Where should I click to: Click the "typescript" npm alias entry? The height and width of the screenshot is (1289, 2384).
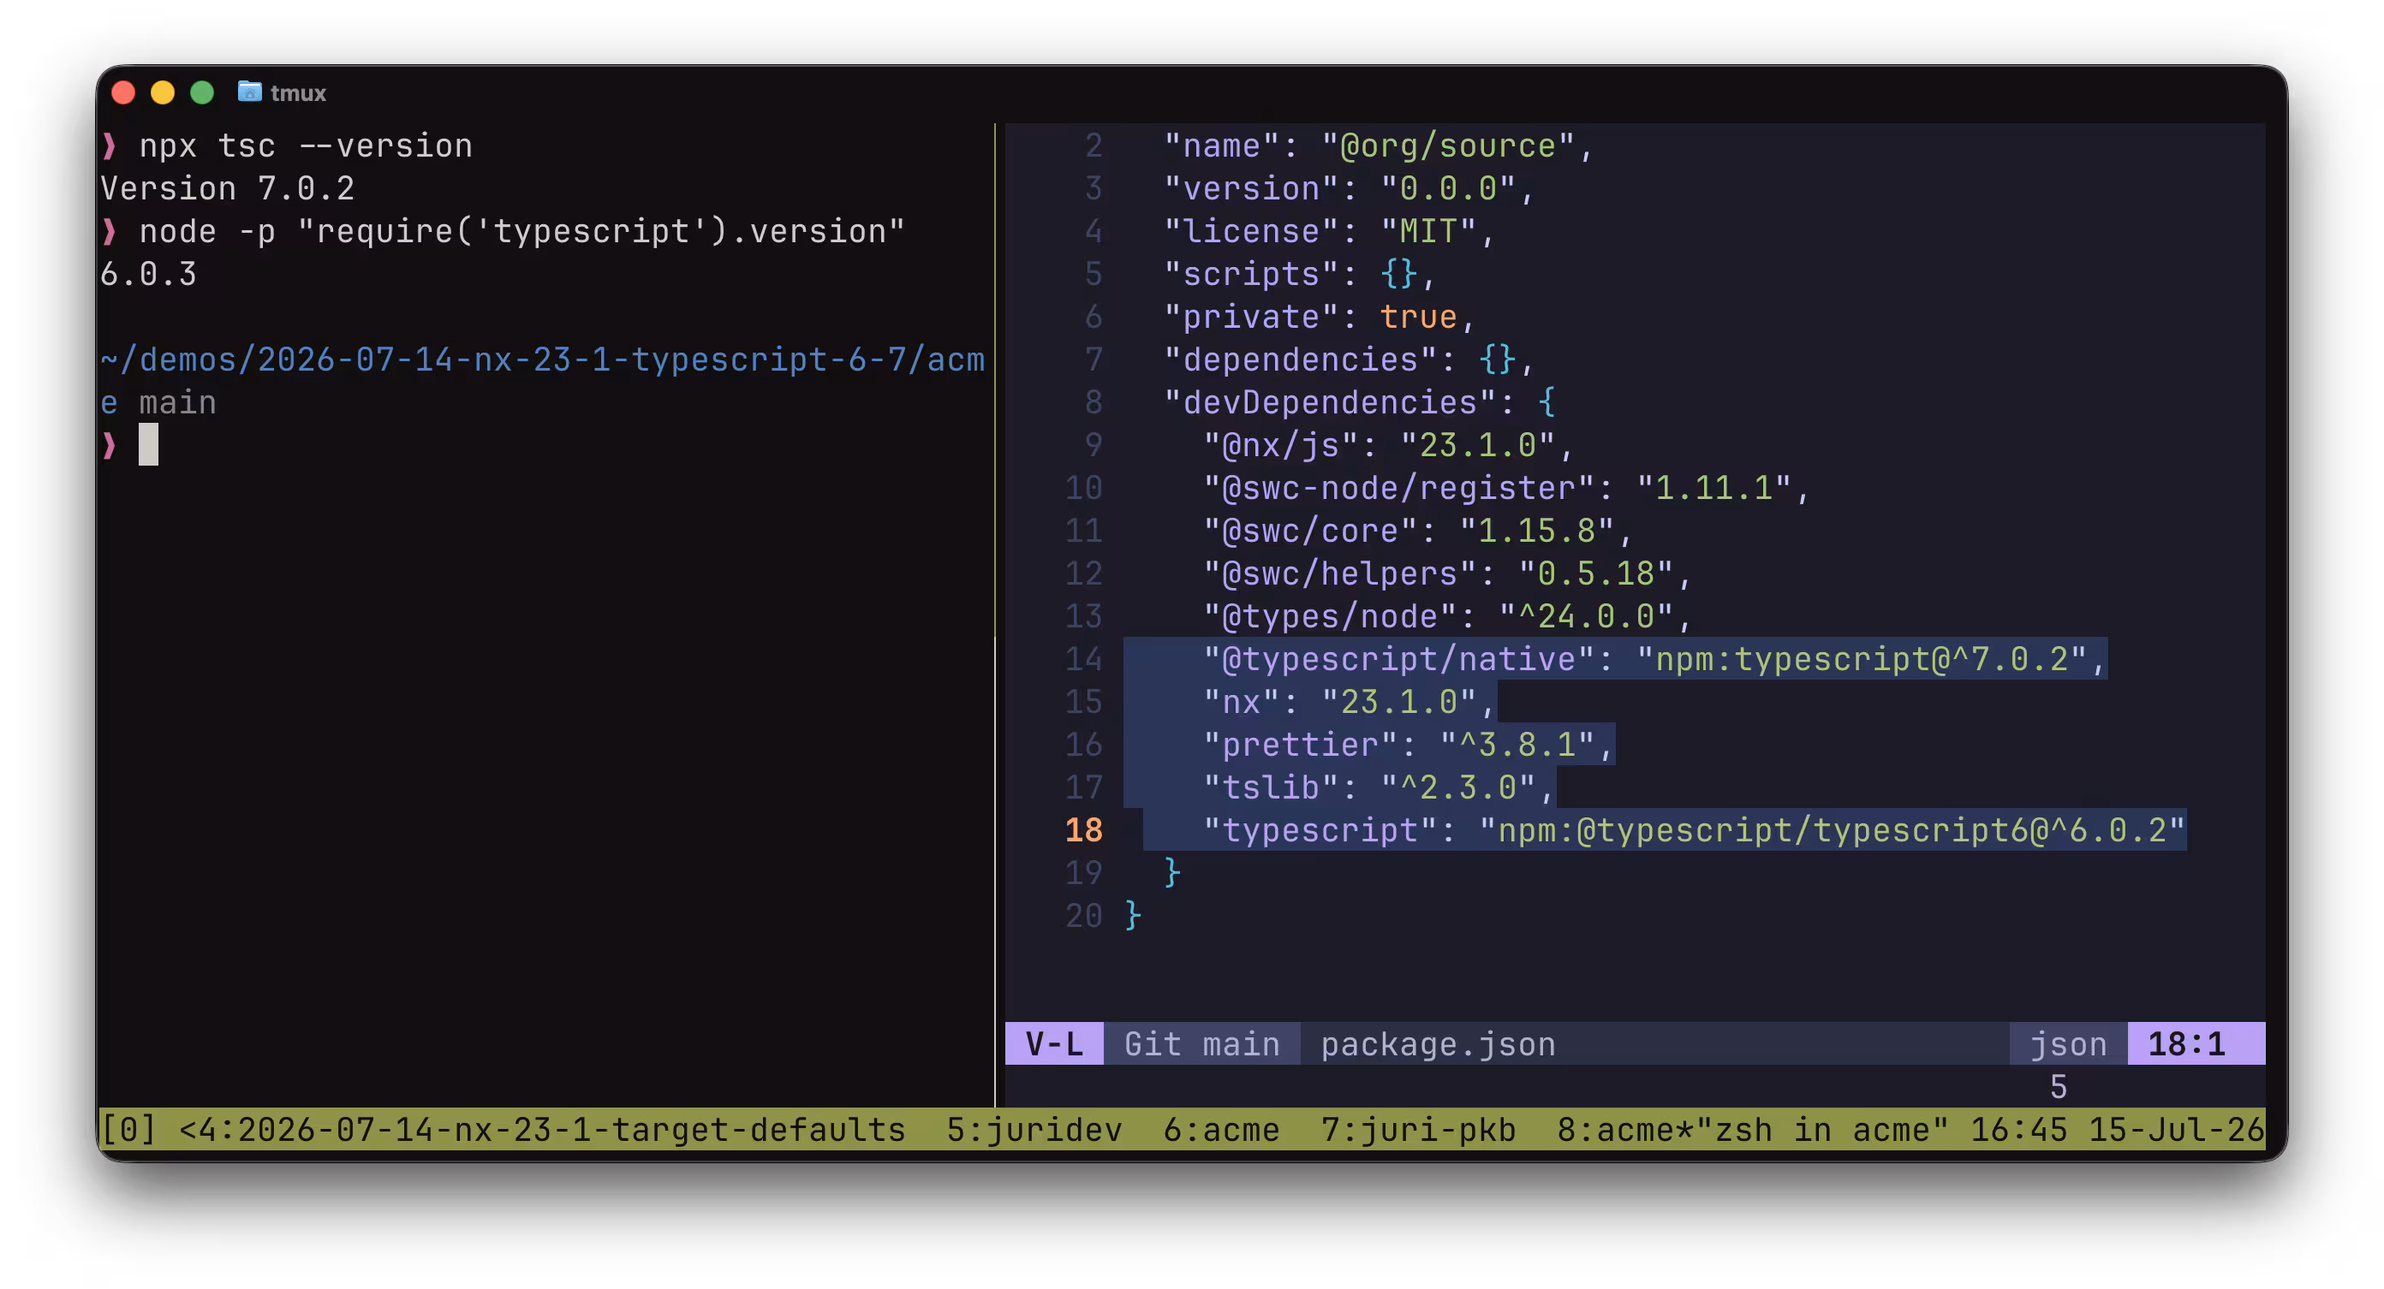[1694, 830]
